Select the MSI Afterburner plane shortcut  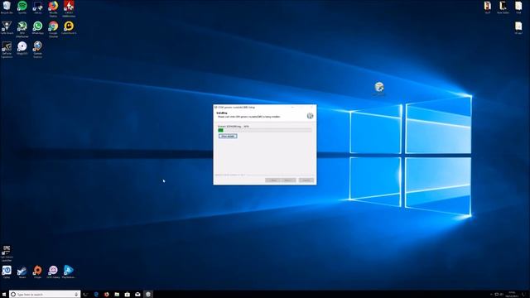(22, 29)
